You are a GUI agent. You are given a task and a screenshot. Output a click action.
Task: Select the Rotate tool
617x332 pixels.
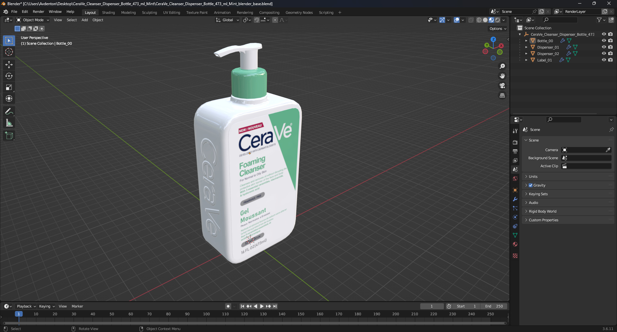pos(9,76)
